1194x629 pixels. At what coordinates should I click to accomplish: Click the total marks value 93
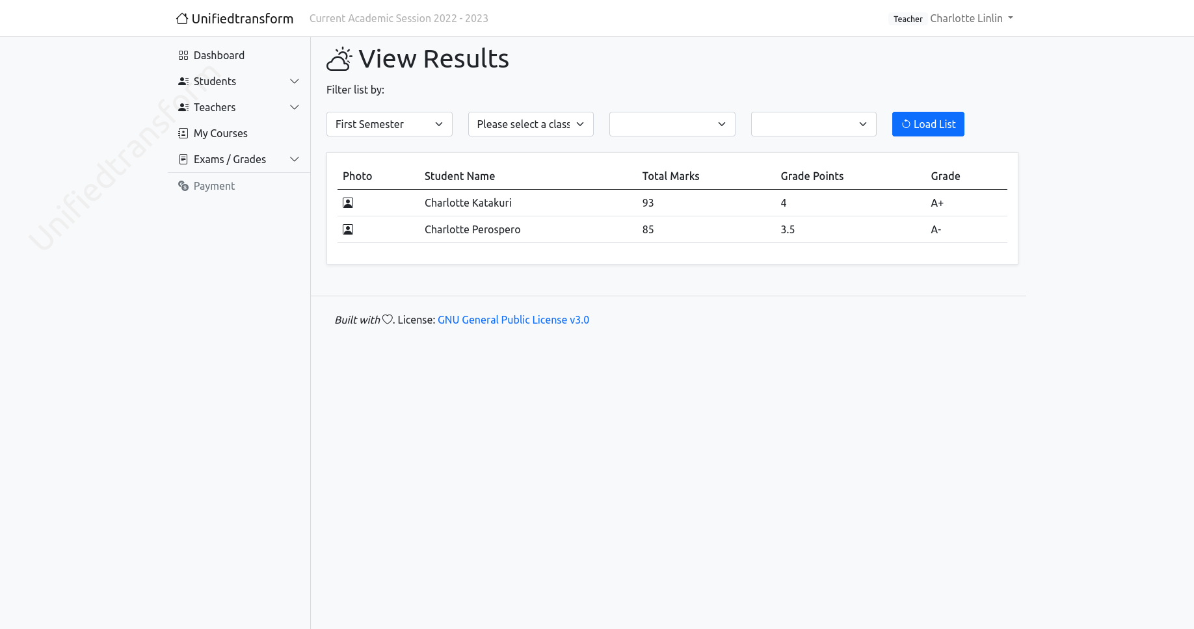648,203
